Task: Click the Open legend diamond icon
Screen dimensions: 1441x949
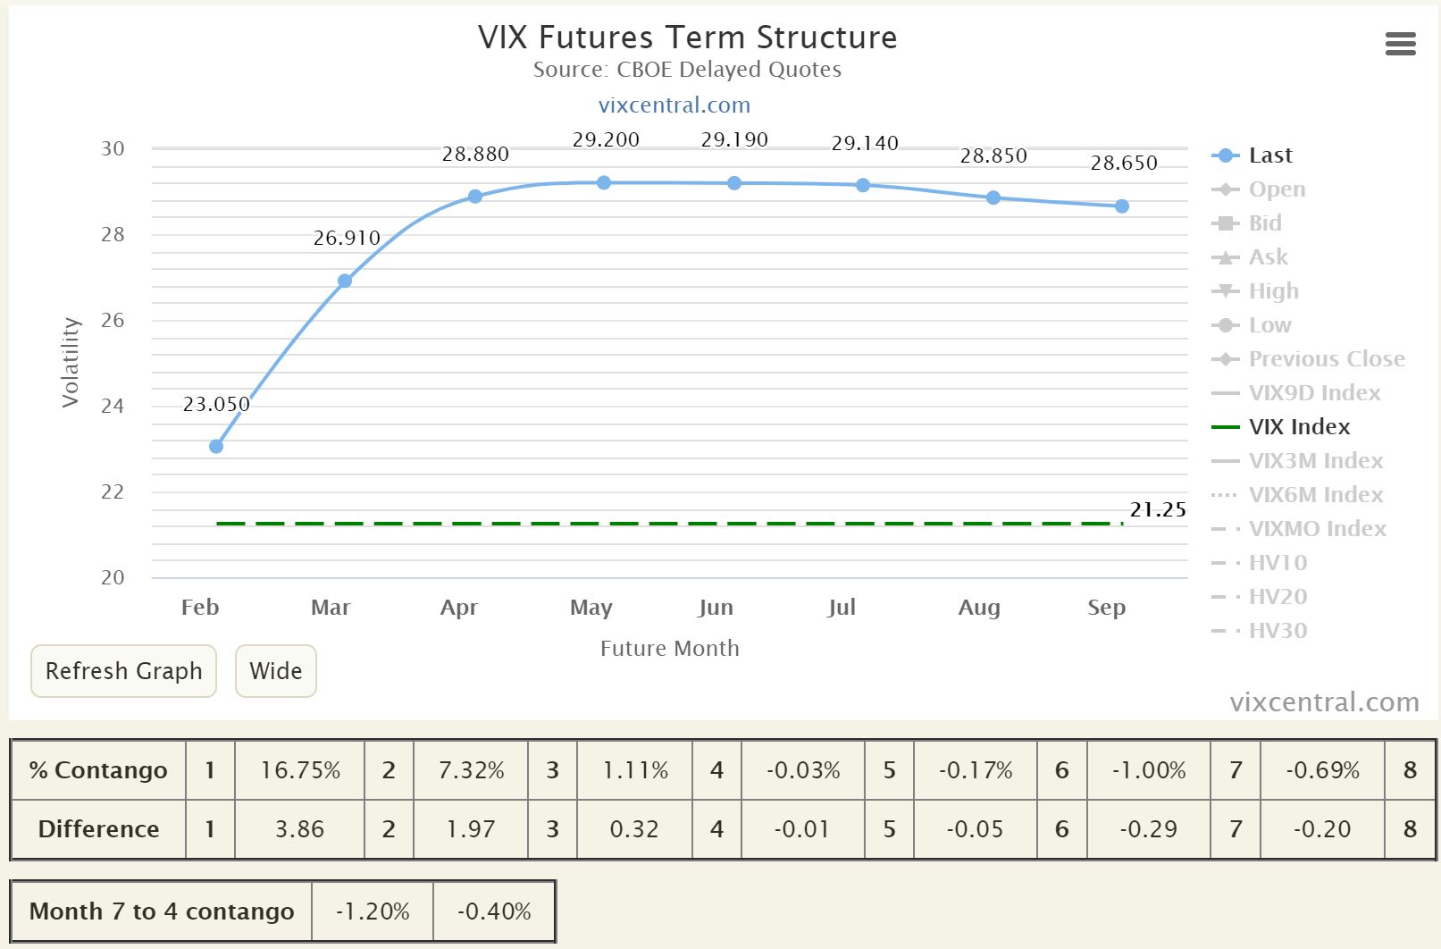Action: 1227,189
